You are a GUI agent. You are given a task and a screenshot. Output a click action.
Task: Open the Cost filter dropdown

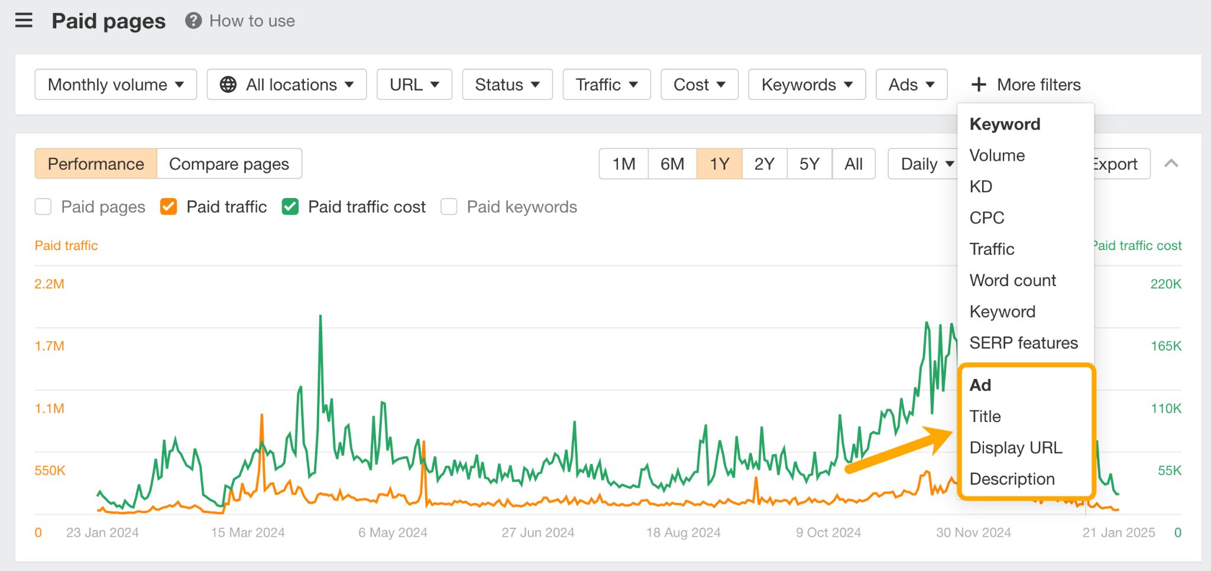pyautogui.click(x=699, y=85)
